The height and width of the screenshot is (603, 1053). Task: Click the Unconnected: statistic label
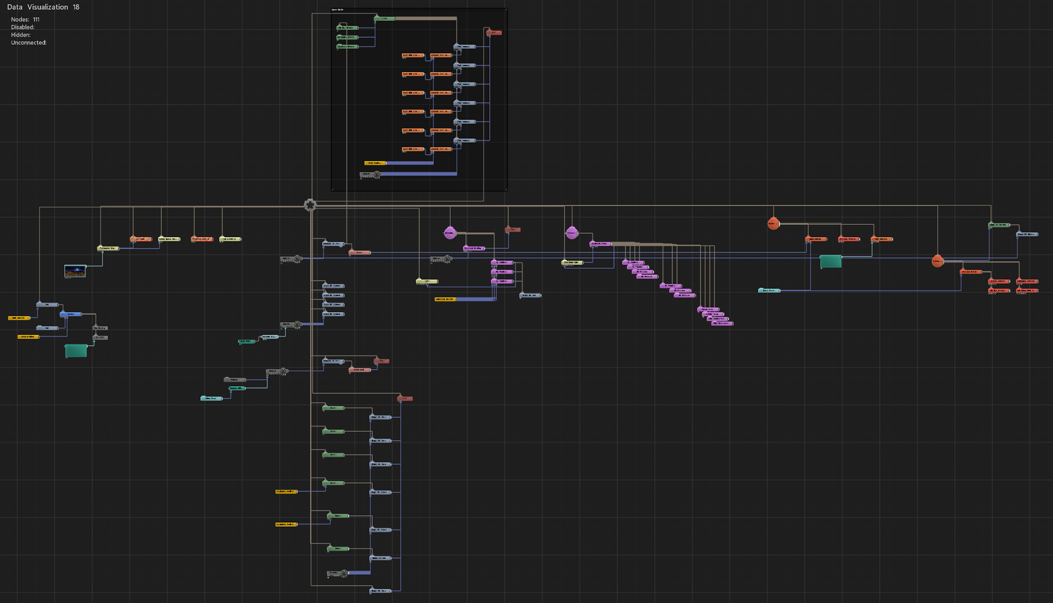[29, 43]
